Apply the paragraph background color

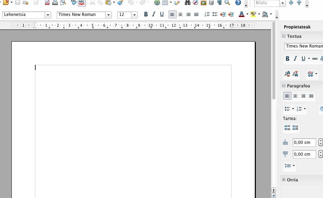coord(265,14)
